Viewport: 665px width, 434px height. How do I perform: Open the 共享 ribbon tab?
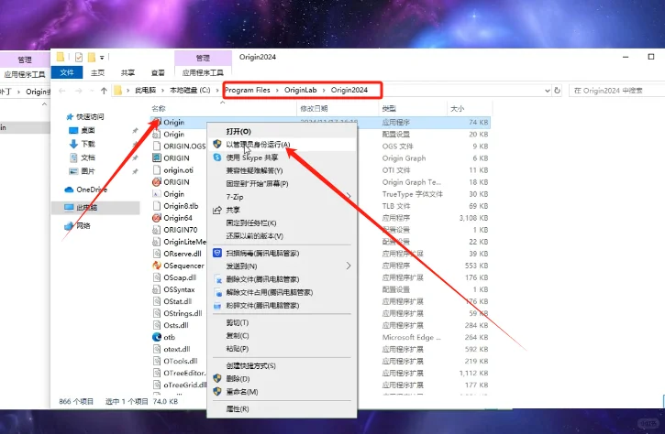(x=127, y=73)
